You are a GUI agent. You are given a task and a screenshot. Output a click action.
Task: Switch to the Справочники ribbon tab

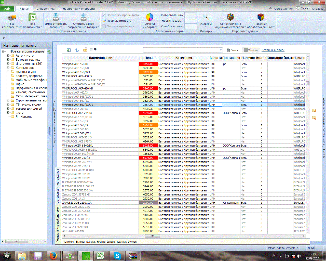[x=46, y=9]
